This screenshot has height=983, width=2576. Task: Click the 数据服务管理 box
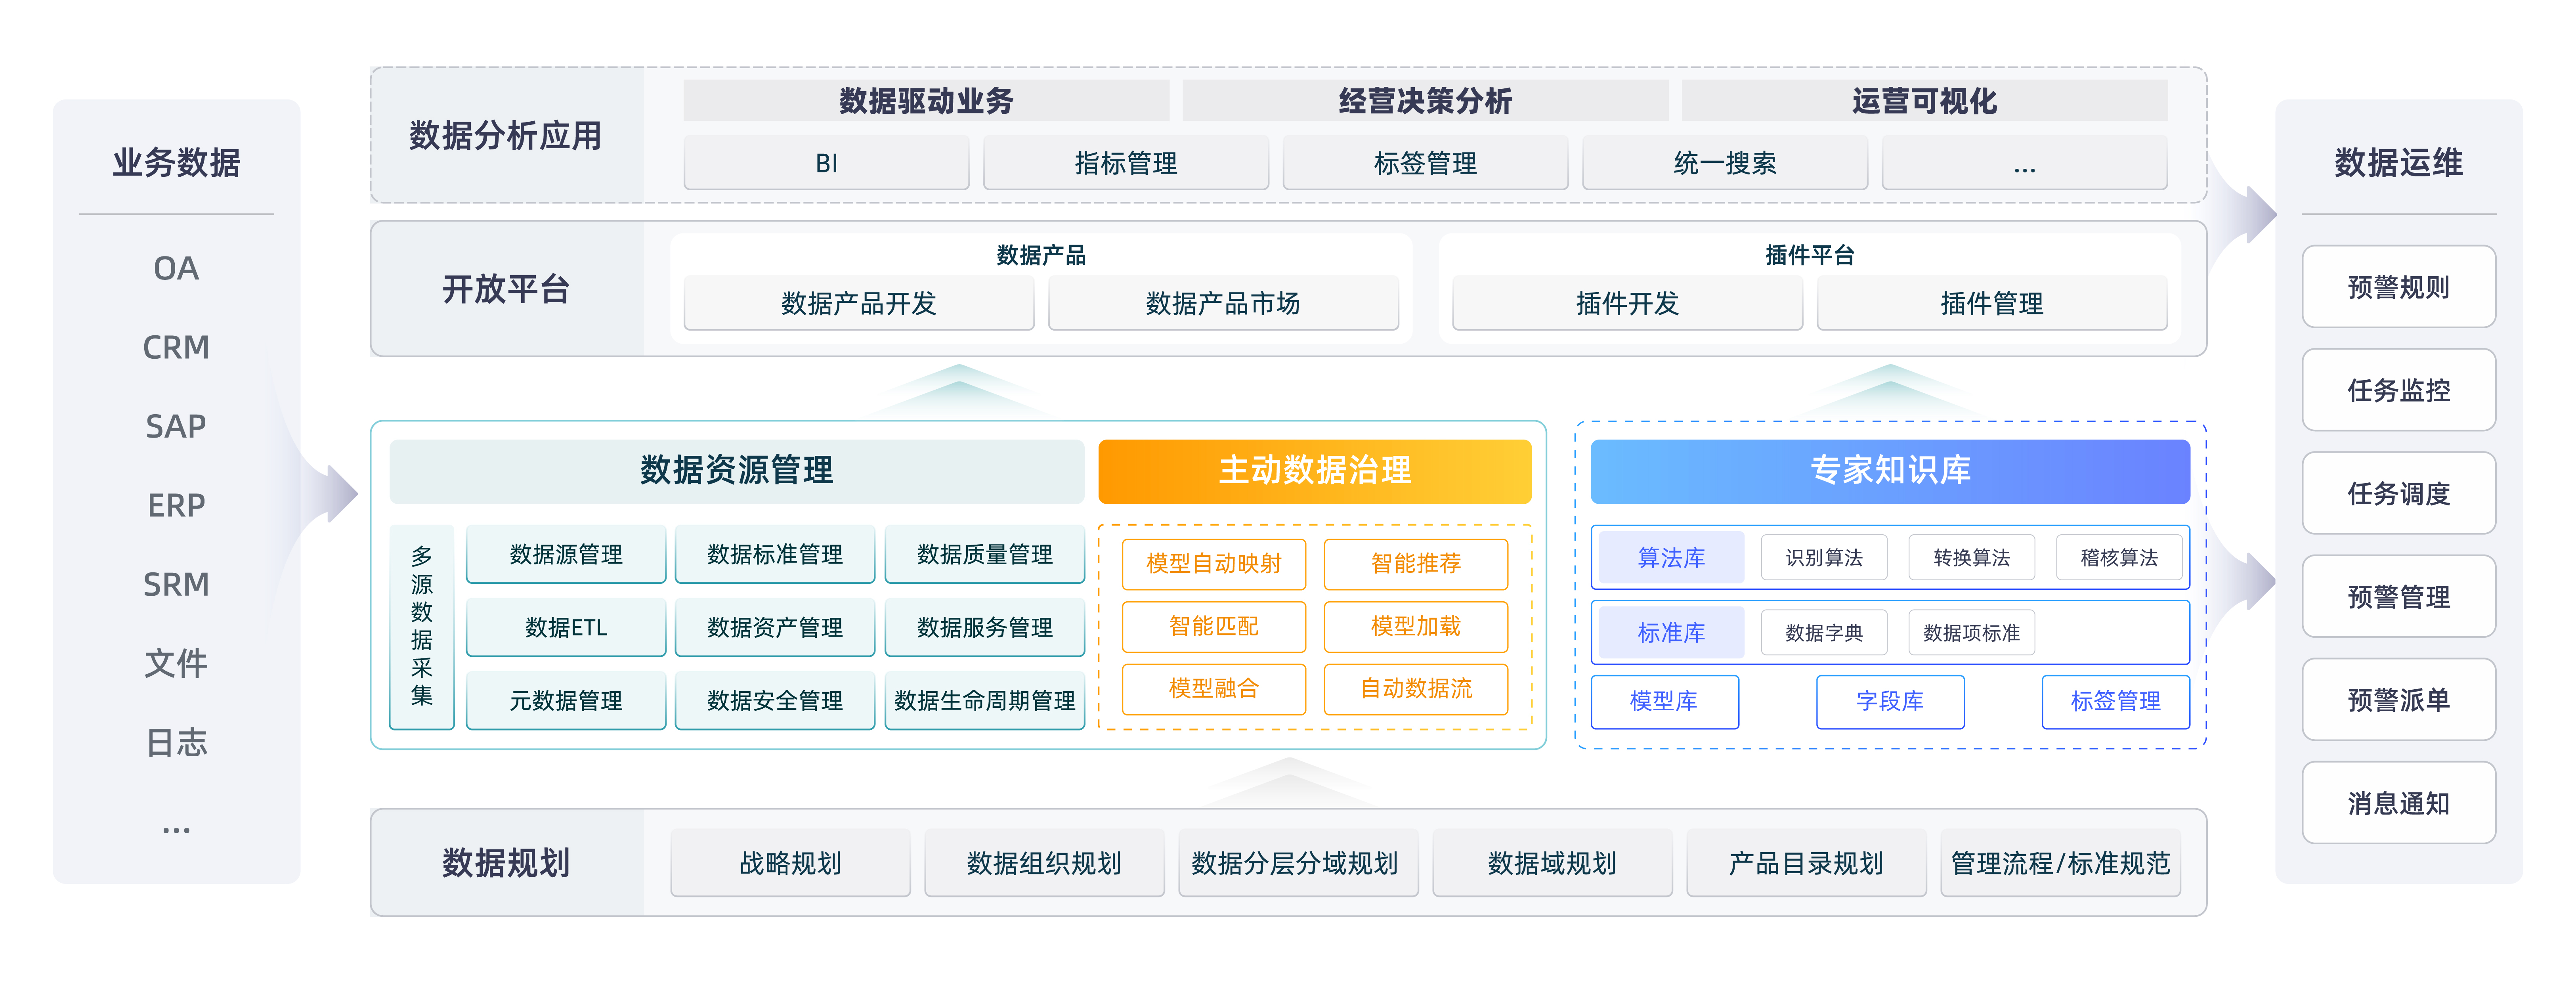(x=984, y=627)
